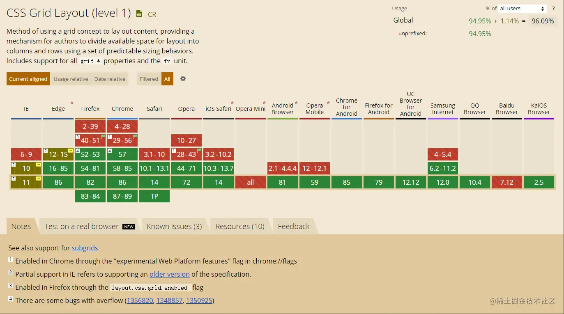Viewport: 564px width, 314px height.
Task: Select Firefox 83-84 cell
Action: [90, 196]
